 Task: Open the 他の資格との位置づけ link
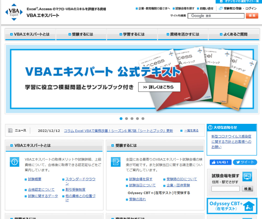(80, 198)
